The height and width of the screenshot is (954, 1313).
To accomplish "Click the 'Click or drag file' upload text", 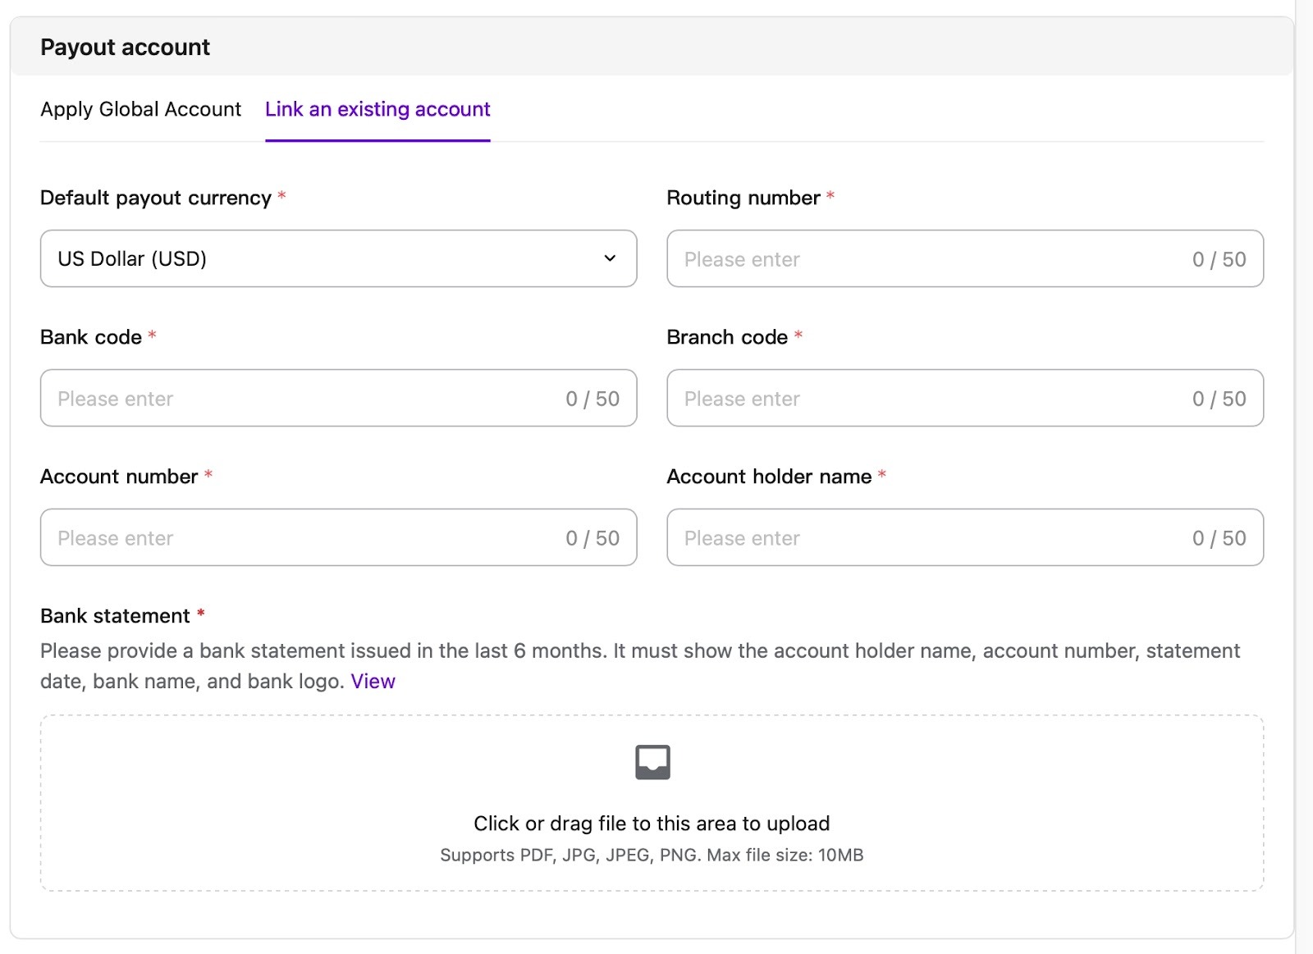I will tap(652, 824).
